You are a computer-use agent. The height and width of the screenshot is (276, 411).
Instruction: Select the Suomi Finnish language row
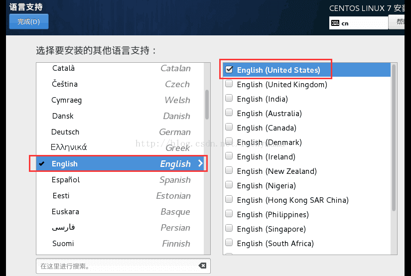coord(120,244)
